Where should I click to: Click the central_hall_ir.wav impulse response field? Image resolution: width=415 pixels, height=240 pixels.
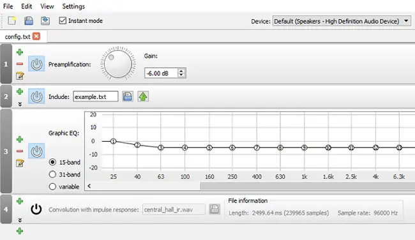(174, 209)
